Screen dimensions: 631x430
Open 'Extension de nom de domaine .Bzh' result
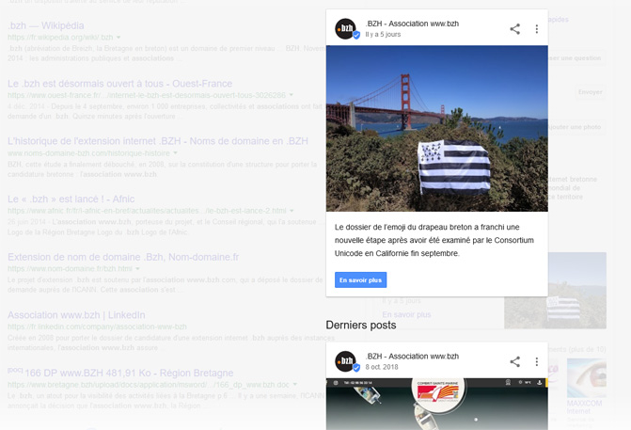coord(123,257)
